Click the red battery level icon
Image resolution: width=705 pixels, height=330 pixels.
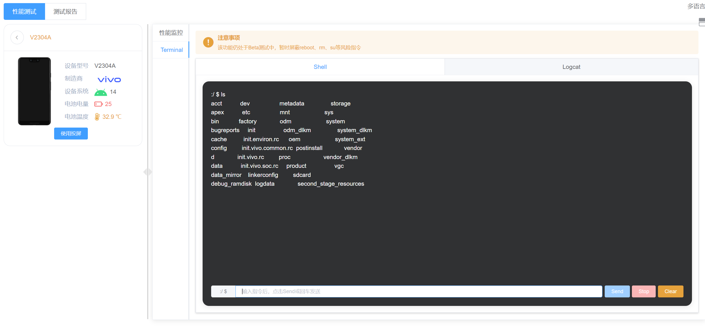coord(98,104)
